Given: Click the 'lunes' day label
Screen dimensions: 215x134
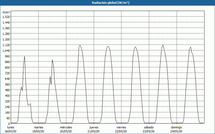Looking at the screenshot, I should click(11, 127).
